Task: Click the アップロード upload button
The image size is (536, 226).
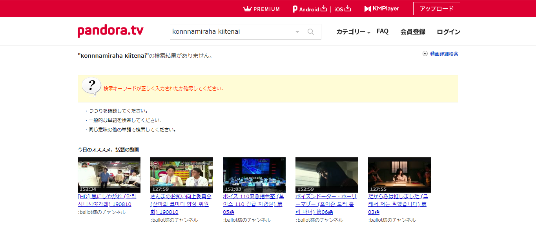Action: tap(437, 9)
